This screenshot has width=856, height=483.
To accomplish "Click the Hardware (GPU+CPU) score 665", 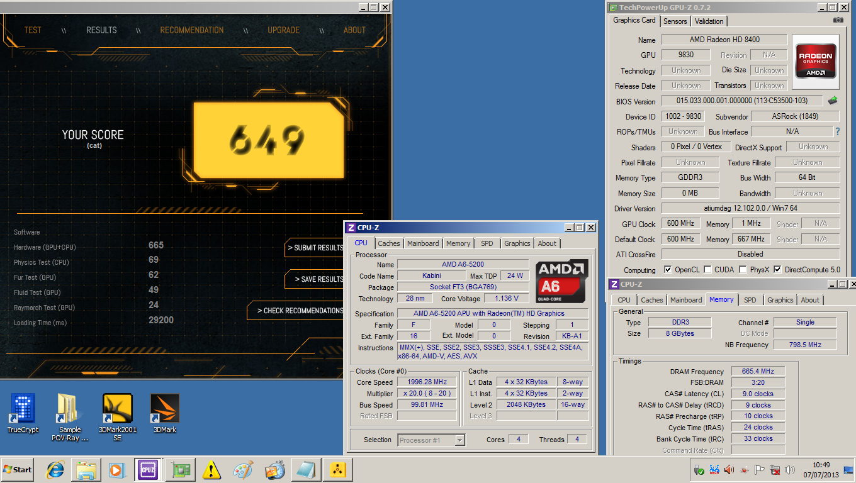I will click(156, 245).
